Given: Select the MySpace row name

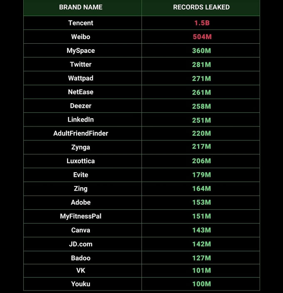Looking at the screenshot, I should pyautogui.click(x=81, y=50).
